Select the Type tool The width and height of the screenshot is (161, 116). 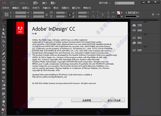(x=3, y=46)
